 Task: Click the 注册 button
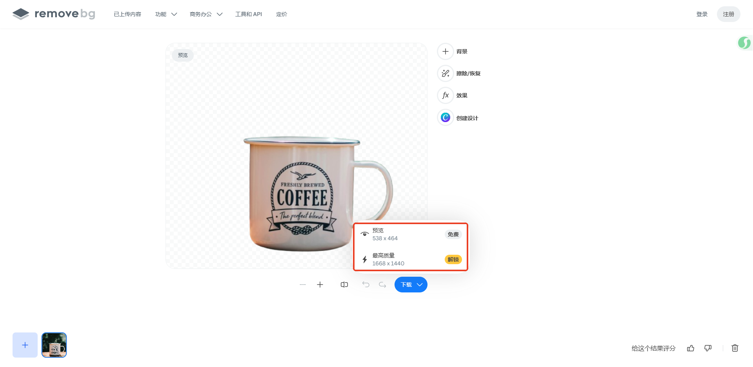pos(729,14)
